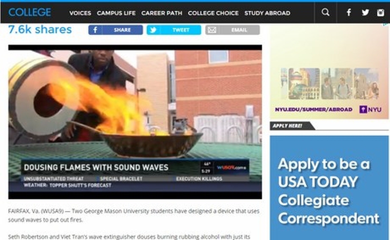Open the search magnifier icon
Screen dimensions: 390x240
pyautogui.click(x=325, y=12)
